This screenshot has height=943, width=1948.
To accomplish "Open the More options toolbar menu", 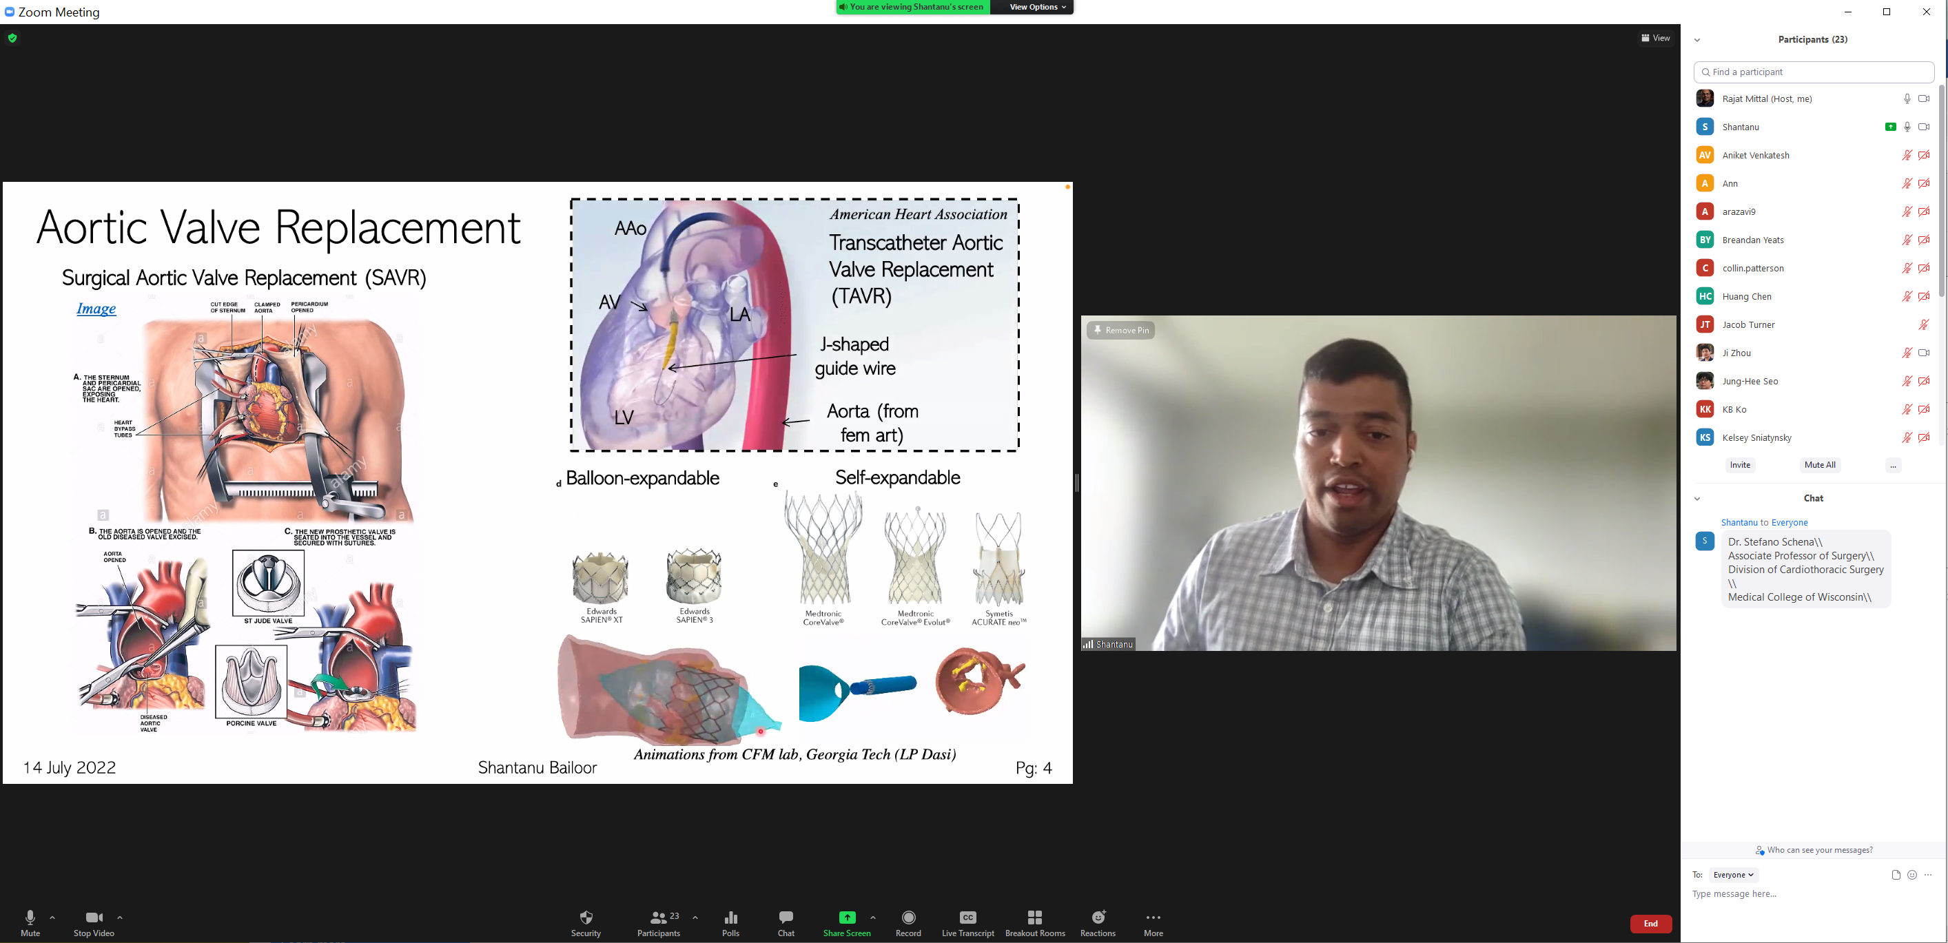I will coord(1154,923).
